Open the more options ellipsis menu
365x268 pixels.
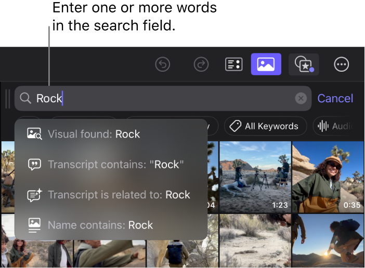pos(341,64)
